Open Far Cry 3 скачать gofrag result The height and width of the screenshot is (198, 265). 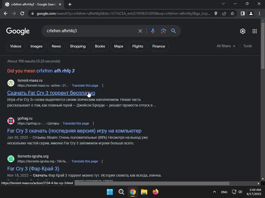point(74,131)
